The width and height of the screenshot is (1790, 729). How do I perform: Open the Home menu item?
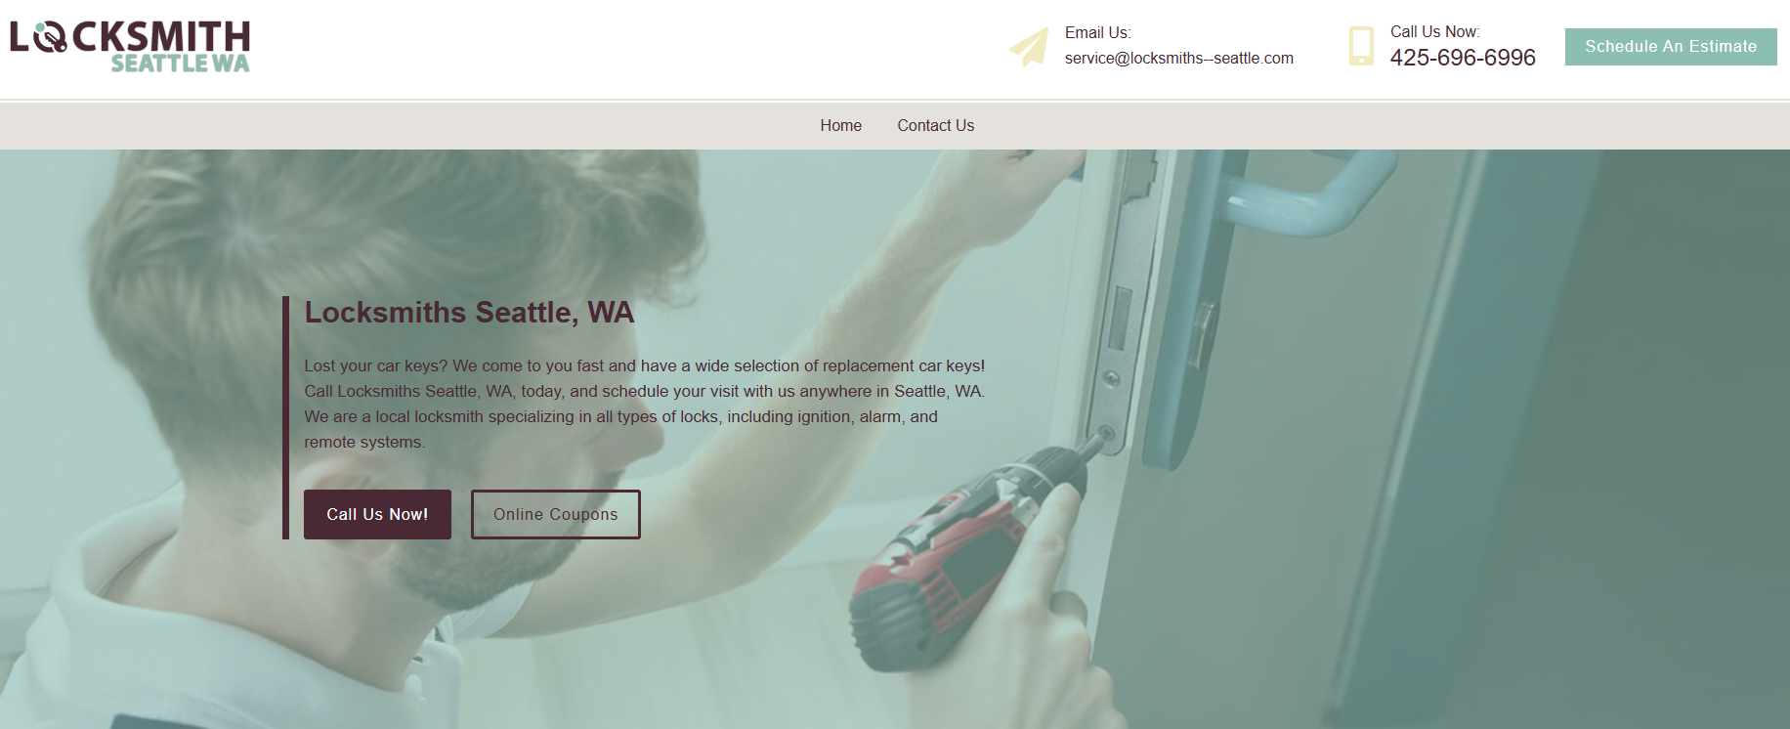pyautogui.click(x=840, y=125)
